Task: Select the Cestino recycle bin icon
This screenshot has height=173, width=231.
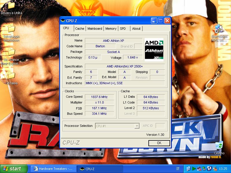Action: (219, 148)
